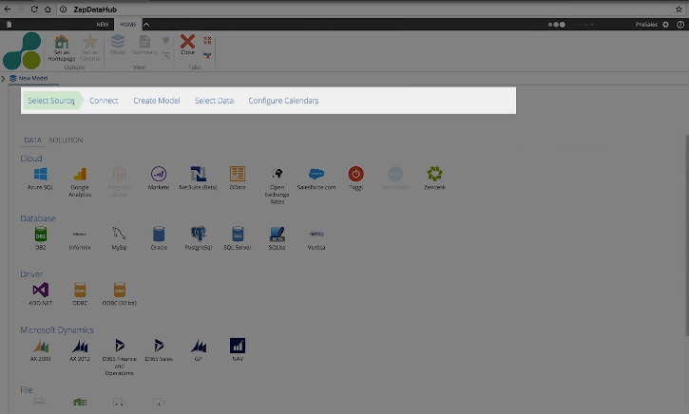Image resolution: width=689 pixels, height=414 pixels.
Task: Bookmark the page with the star
Action: tap(679, 9)
